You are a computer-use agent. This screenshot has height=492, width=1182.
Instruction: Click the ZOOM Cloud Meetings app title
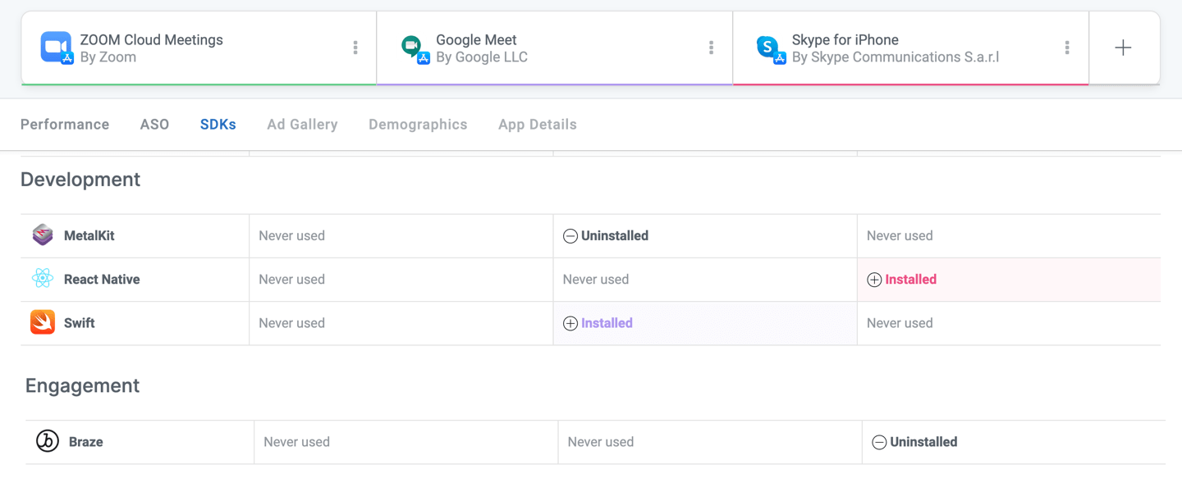(x=151, y=39)
